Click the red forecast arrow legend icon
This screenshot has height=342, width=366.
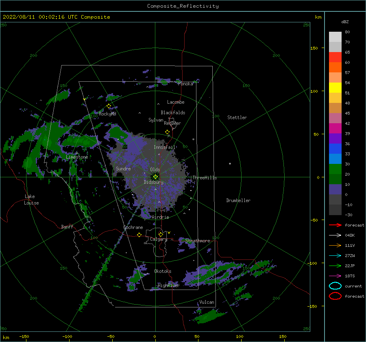(x=335, y=225)
